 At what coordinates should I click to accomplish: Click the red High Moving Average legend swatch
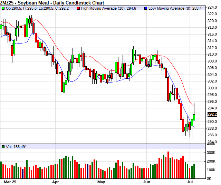click(78, 8)
